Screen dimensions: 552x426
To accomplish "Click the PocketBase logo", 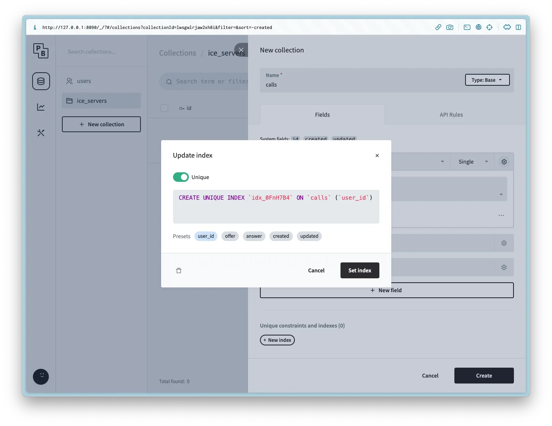I will tap(41, 51).
